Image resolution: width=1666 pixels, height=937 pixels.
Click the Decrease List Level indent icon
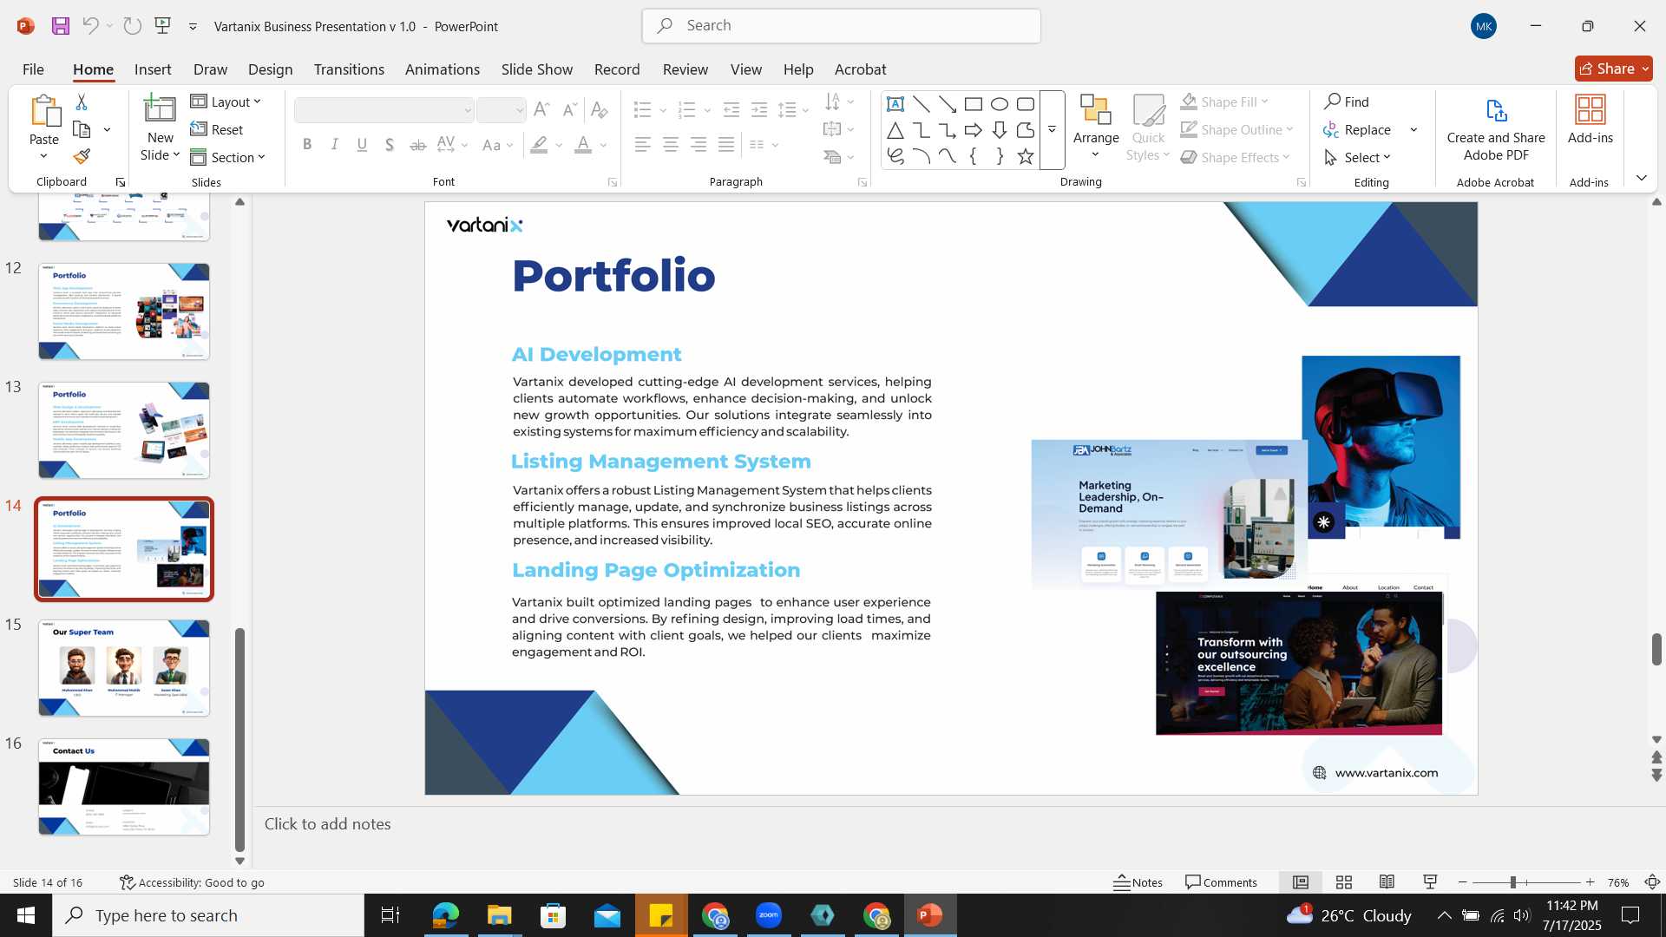pos(731,110)
